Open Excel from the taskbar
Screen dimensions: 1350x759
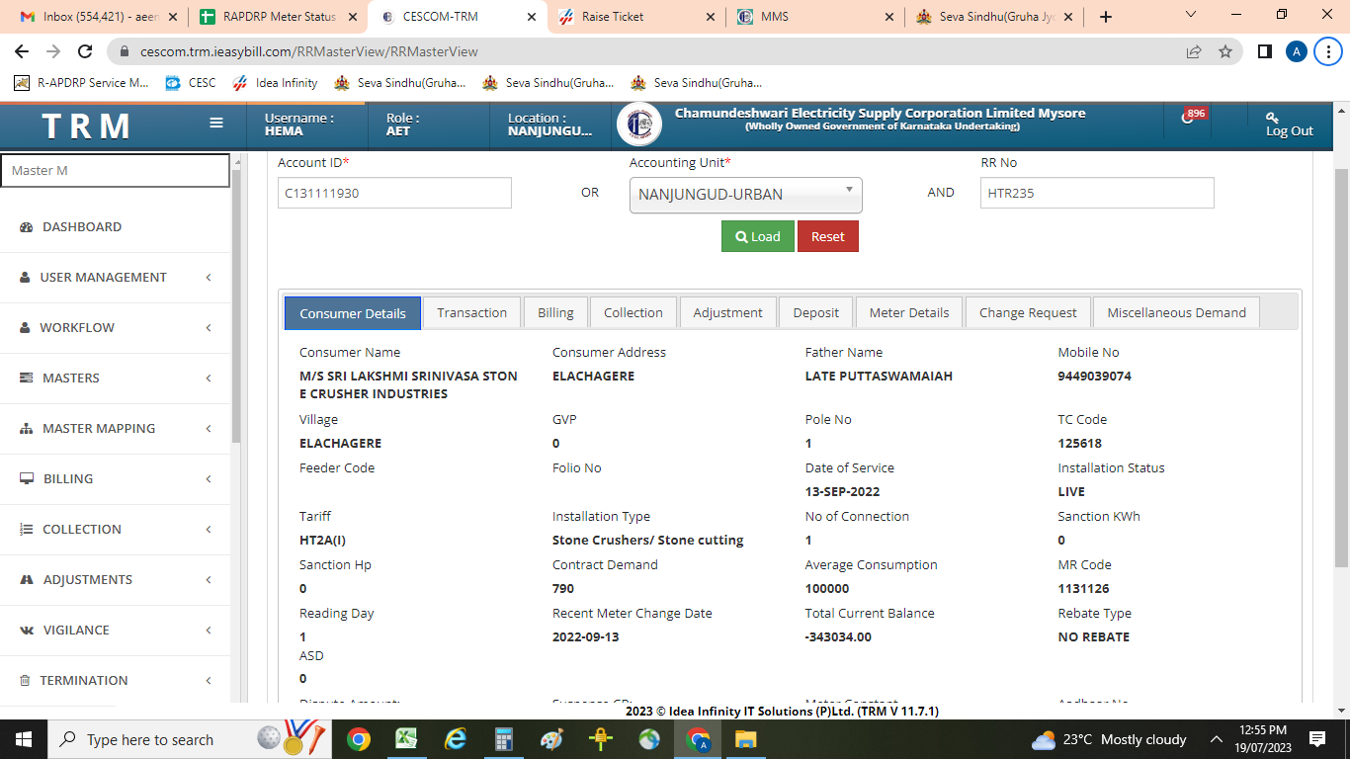[x=406, y=738]
